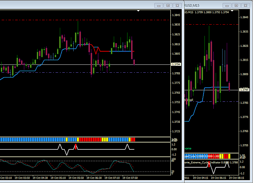Restore down the RUSD,M15 chart window
The height and width of the screenshot is (183, 253).
(236, 6)
